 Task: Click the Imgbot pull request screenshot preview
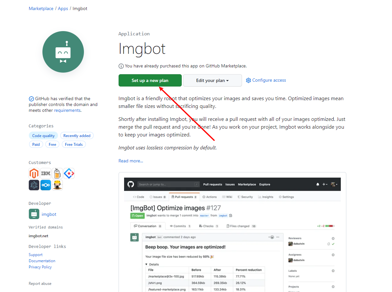232,233
